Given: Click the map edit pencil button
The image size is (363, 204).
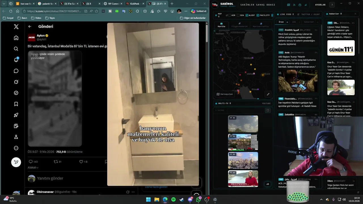Looking at the screenshot, I should pos(268,94).
